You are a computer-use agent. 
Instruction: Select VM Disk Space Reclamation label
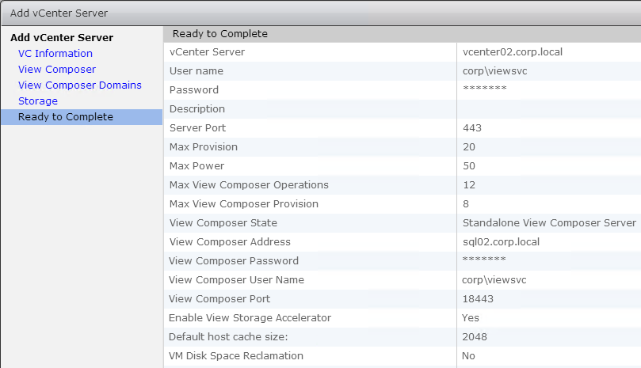pyautogui.click(x=236, y=356)
